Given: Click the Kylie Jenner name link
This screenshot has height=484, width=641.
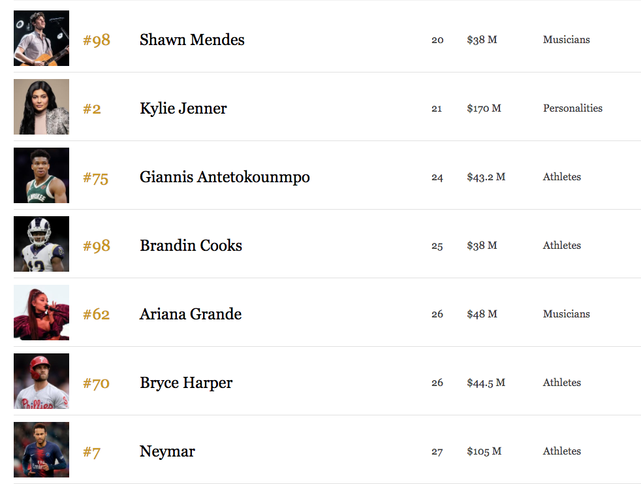Looking at the screenshot, I should [183, 108].
